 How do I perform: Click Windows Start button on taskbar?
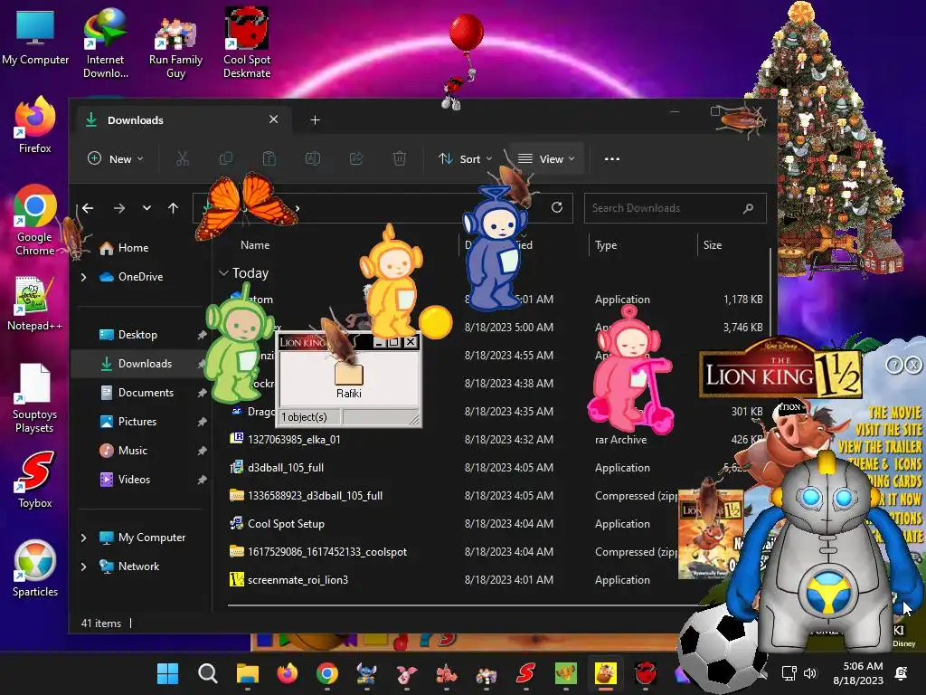[x=167, y=673]
